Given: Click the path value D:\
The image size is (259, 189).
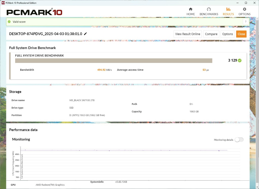Looking at the screenshot, I should coord(191,104).
